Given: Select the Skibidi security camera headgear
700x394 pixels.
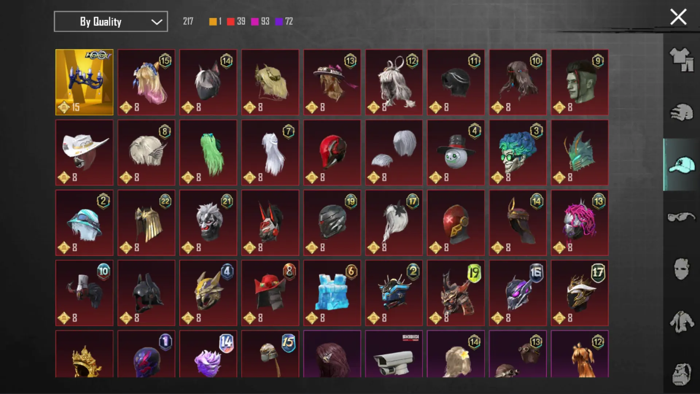Looking at the screenshot, I should tap(394, 354).
